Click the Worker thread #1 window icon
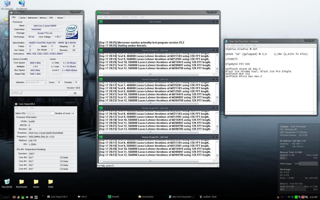The height and width of the screenshot is (200, 320). point(101,50)
